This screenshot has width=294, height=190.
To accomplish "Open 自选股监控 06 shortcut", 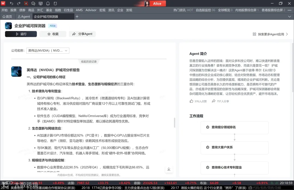I will pyautogui.click(x=206, y=10).
